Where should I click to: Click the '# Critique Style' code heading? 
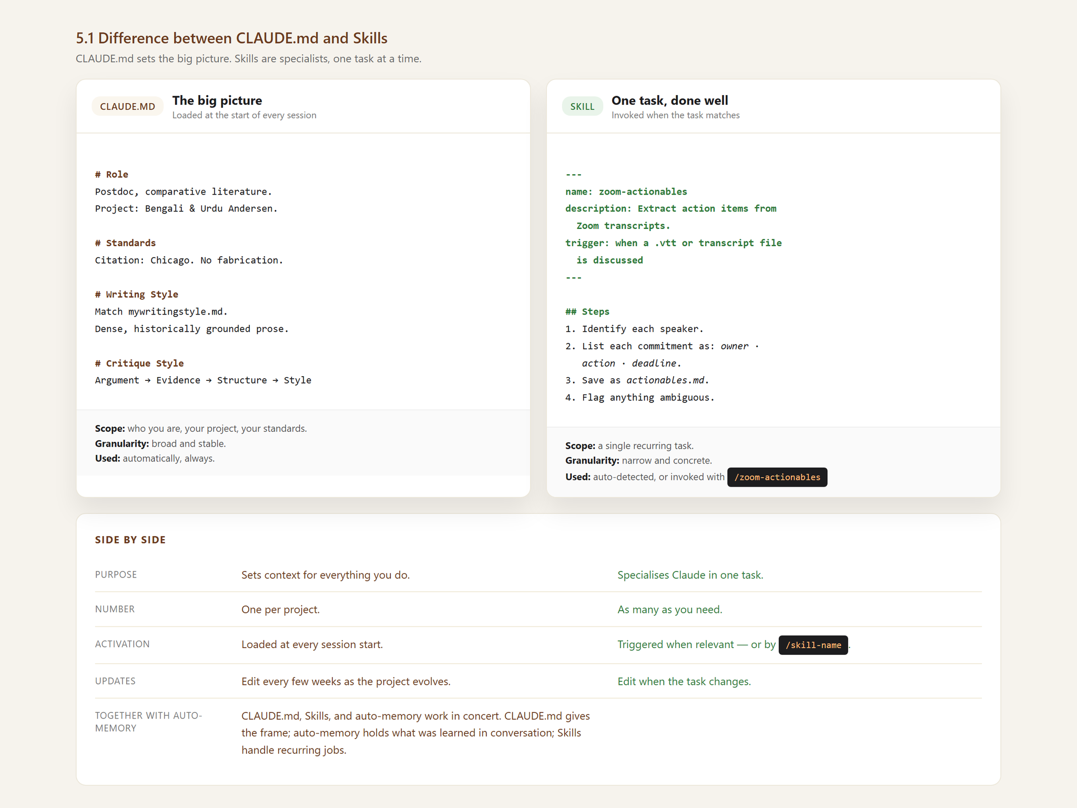point(139,363)
